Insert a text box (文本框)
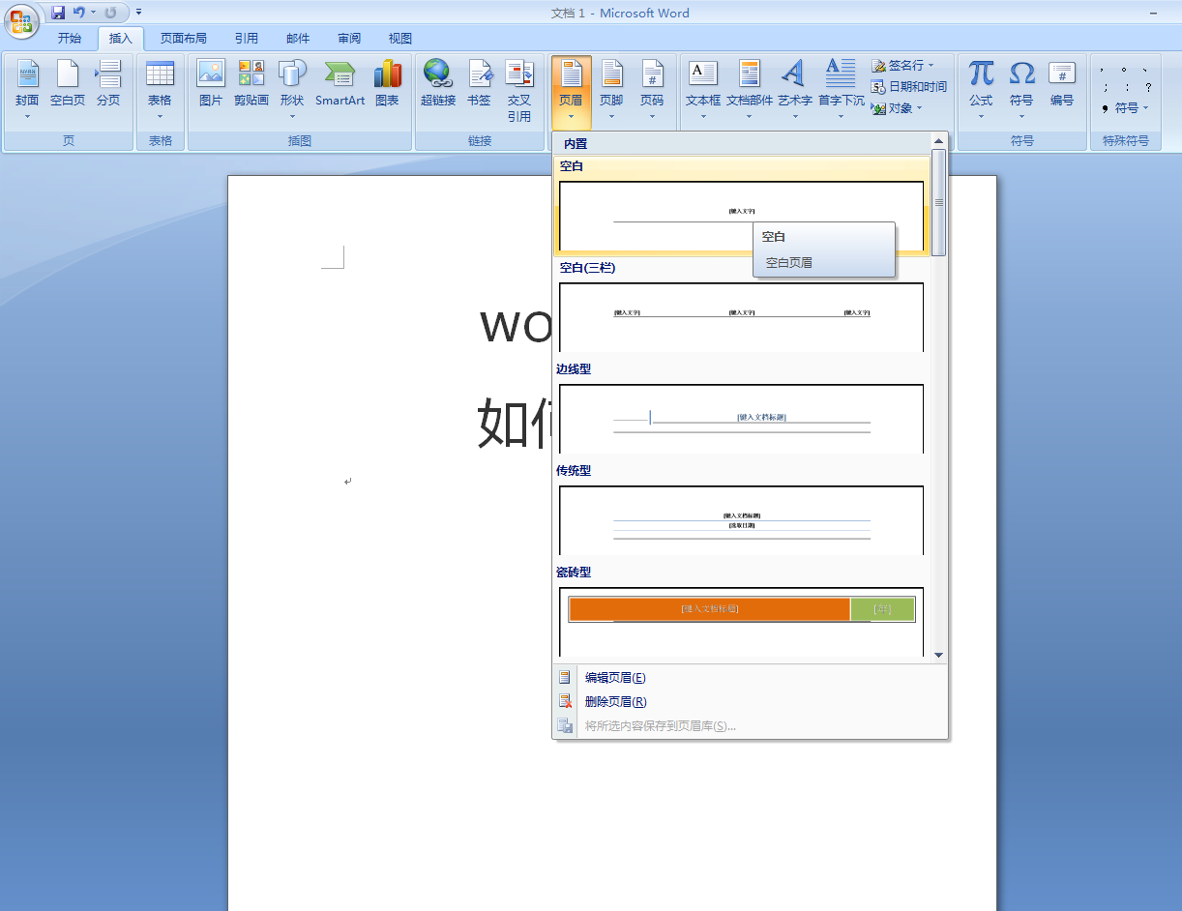1182x911 pixels. pyautogui.click(x=703, y=90)
